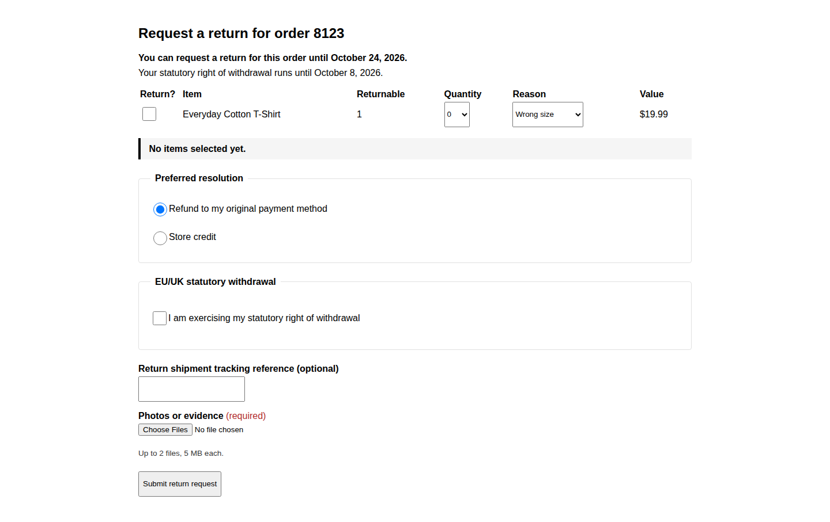The height and width of the screenshot is (522, 830).
Task: Click the Returnable count of 1
Action: point(359,115)
